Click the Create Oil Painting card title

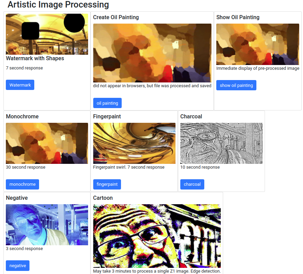click(x=116, y=17)
